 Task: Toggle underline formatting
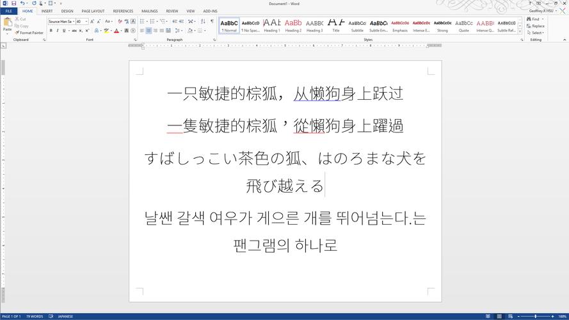[64, 31]
